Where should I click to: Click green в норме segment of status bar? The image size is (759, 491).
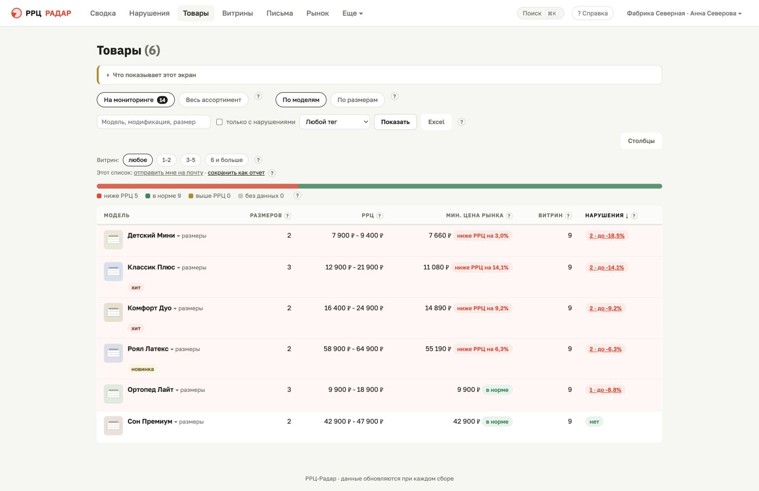point(480,186)
